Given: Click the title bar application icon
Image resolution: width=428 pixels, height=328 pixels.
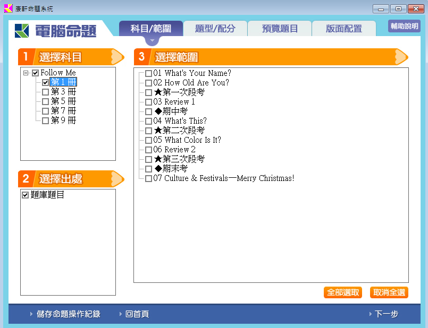Looking at the screenshot, I should click(x=8, y=8).
